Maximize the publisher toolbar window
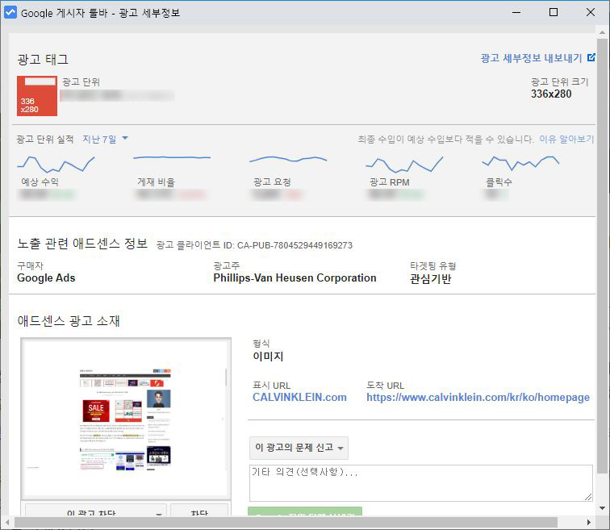The height and width of the screenshot is (530, 610). click(x=554, y=12)
